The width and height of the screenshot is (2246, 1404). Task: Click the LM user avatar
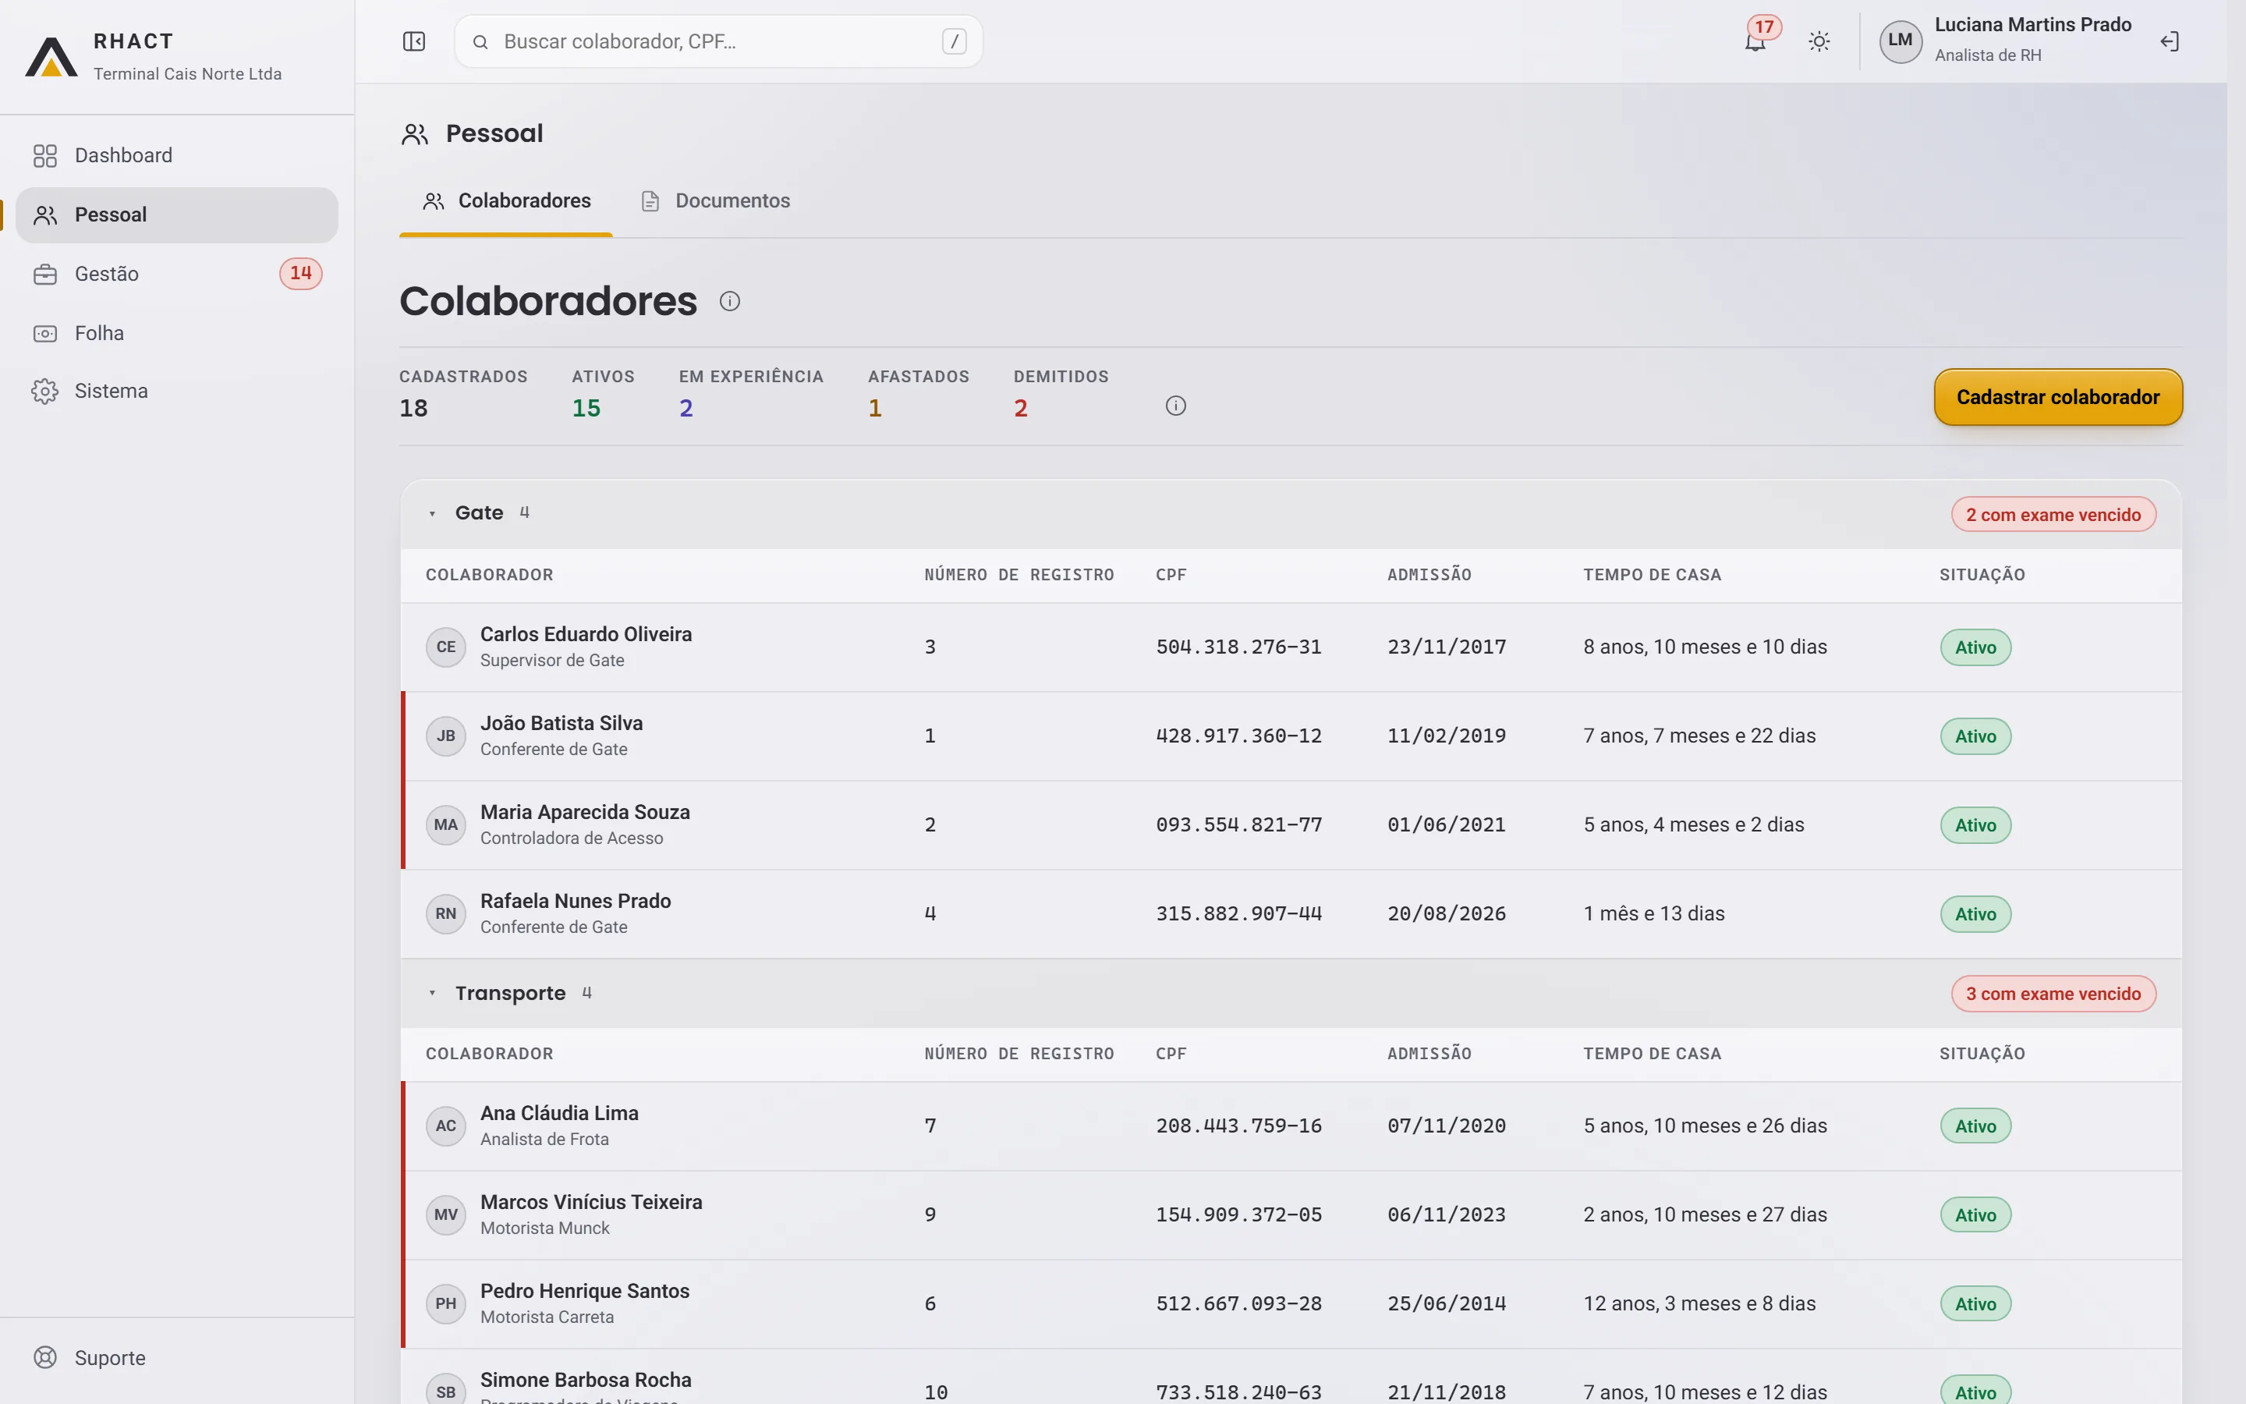1900,41
